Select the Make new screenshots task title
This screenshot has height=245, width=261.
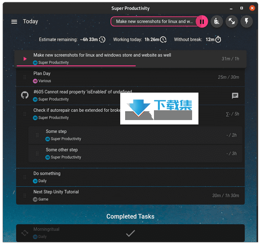click(102, 55)
